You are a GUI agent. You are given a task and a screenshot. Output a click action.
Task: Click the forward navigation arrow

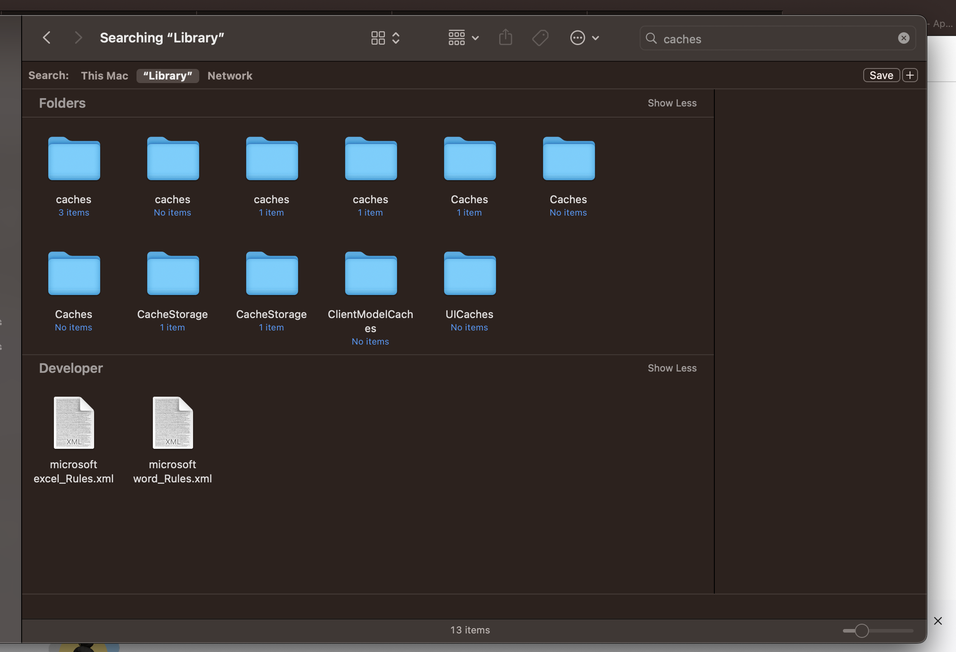tap(78, 38)
